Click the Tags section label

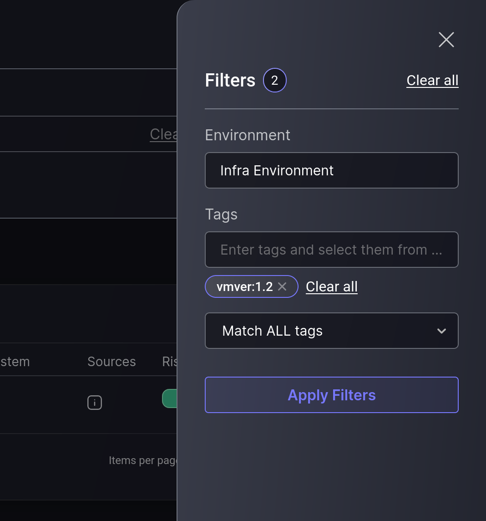[221, 215]
